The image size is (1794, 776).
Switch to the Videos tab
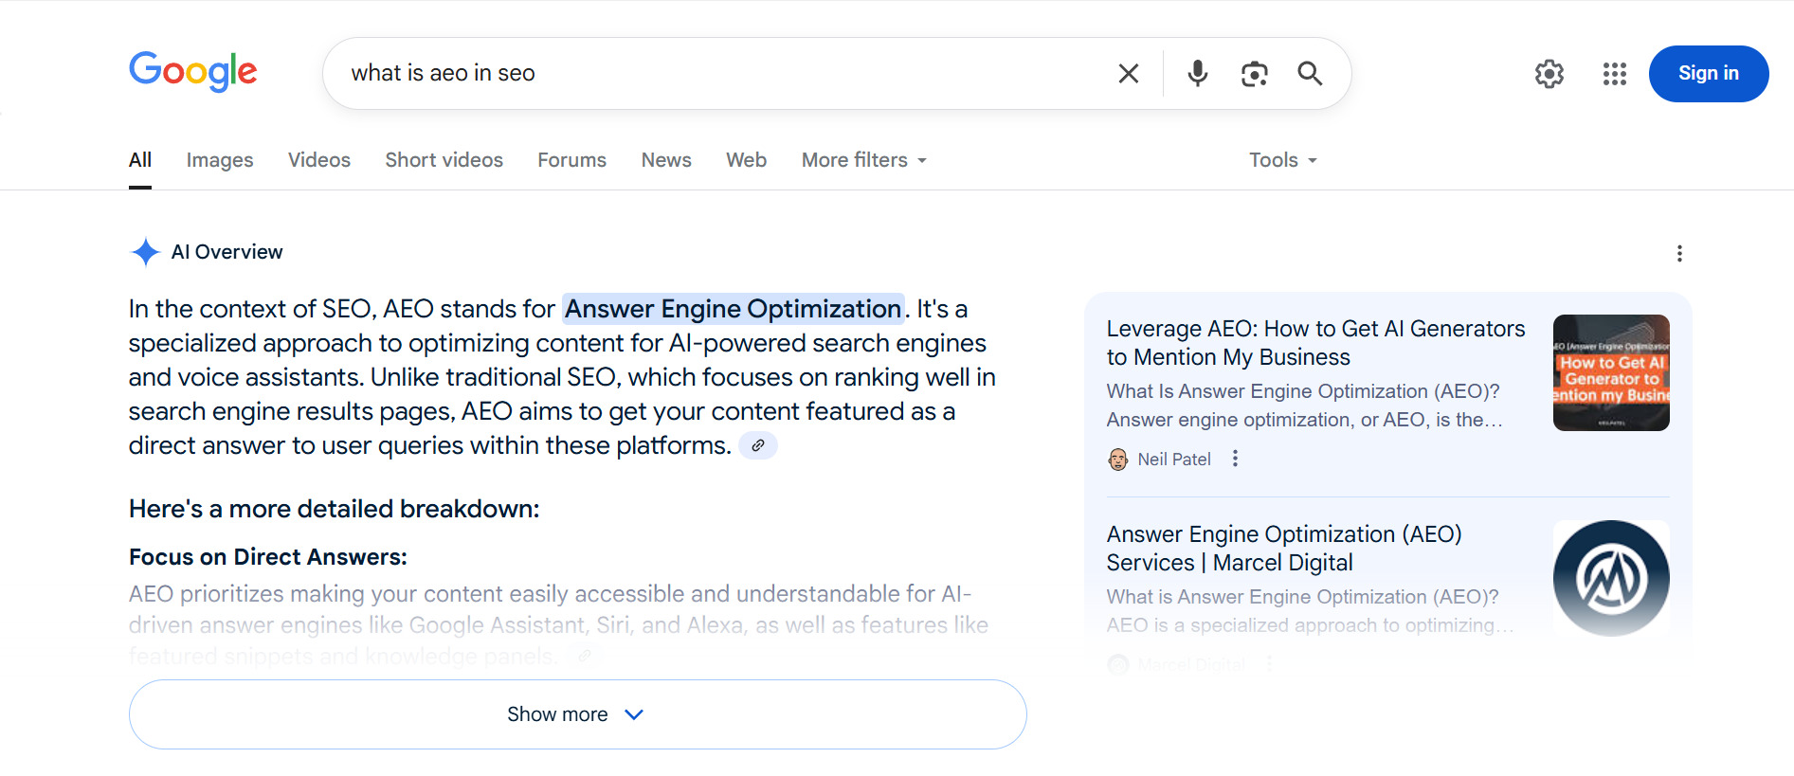click(x=319, y=160)
